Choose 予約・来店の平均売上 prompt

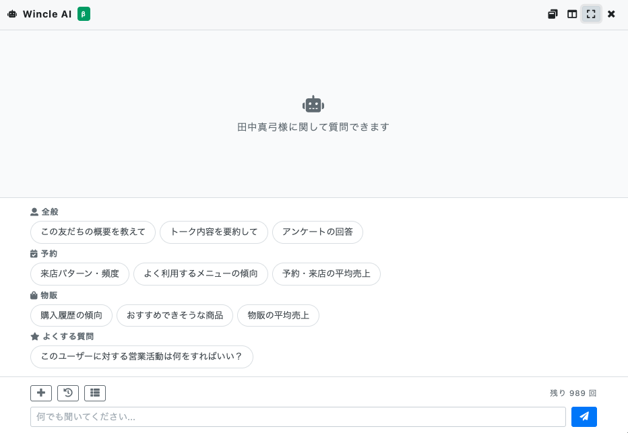point(326,273)
